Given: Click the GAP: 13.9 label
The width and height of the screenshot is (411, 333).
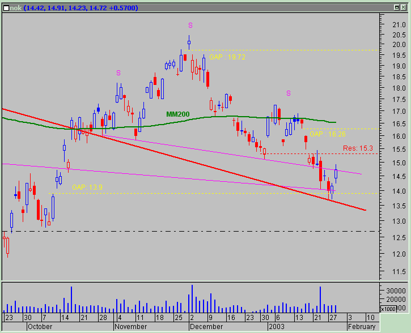Looking at the screenshot, I should pyautogui.click(x=87, y=187).
